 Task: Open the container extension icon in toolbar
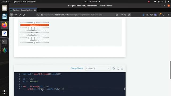[x=156, y=15]
